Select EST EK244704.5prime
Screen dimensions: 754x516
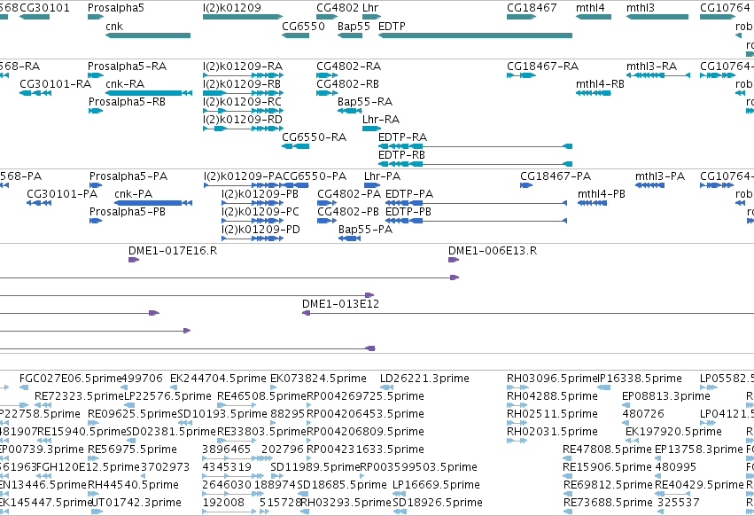[x=218, y=379]
